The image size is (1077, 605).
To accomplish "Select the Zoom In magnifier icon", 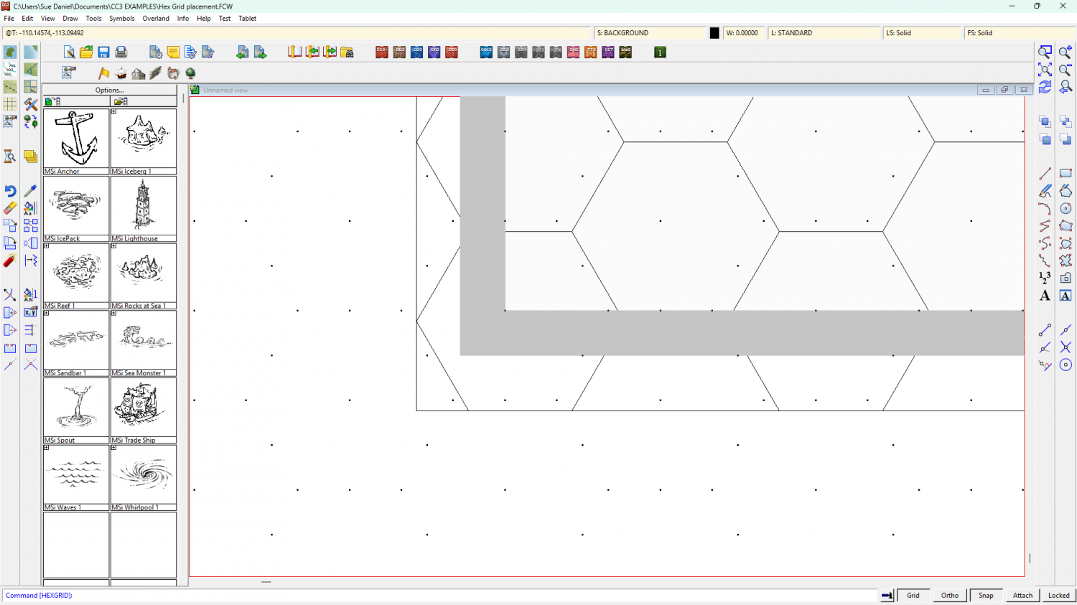I will tap(1066, 52).
